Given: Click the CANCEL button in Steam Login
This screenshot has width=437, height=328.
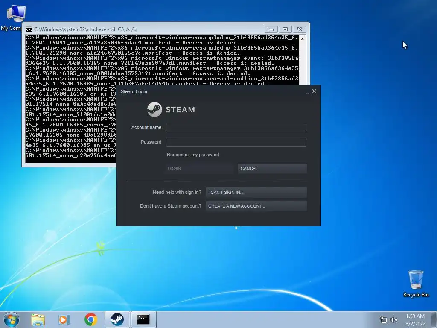Looking at the screenshot, I should click(272, 168).
